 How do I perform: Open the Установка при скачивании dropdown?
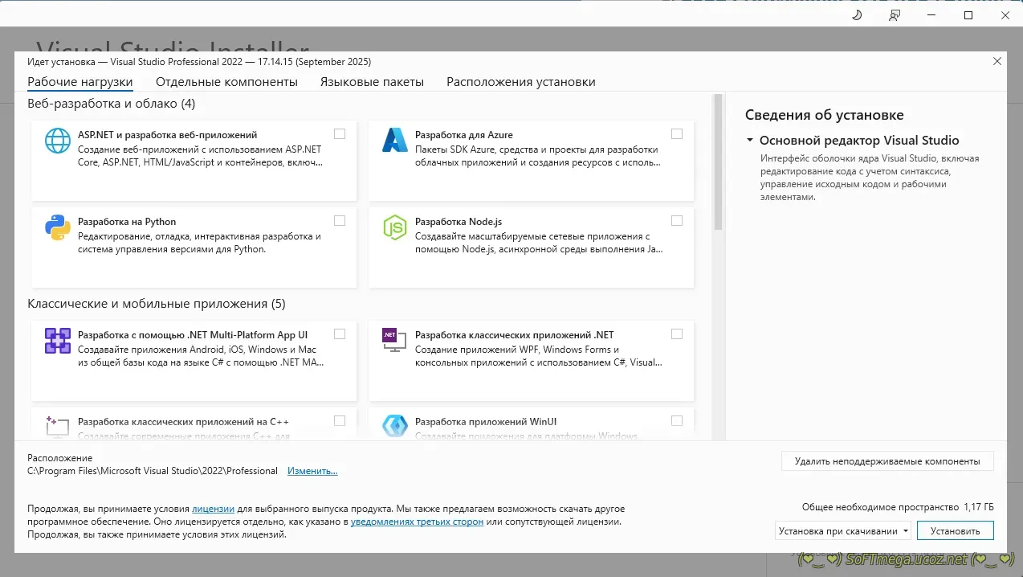[x=843, y=531]
